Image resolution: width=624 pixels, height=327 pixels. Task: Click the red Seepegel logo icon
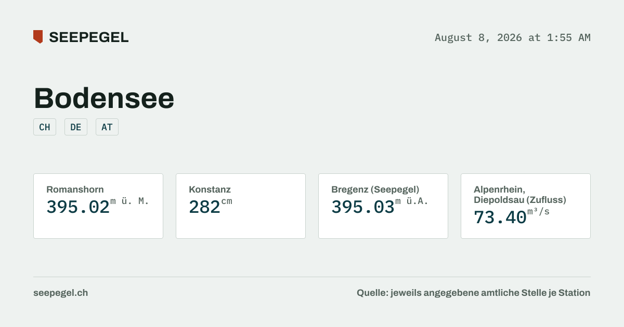click(x=38, y=37)
